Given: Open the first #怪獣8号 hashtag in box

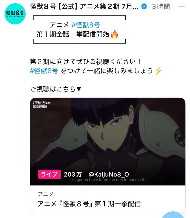Looking at the screenshot, I should pyautogui.click(x=86, y=25).
